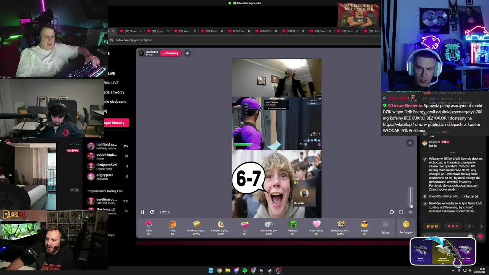Reload the live stream with the refresh icon

tap(152, 212)
